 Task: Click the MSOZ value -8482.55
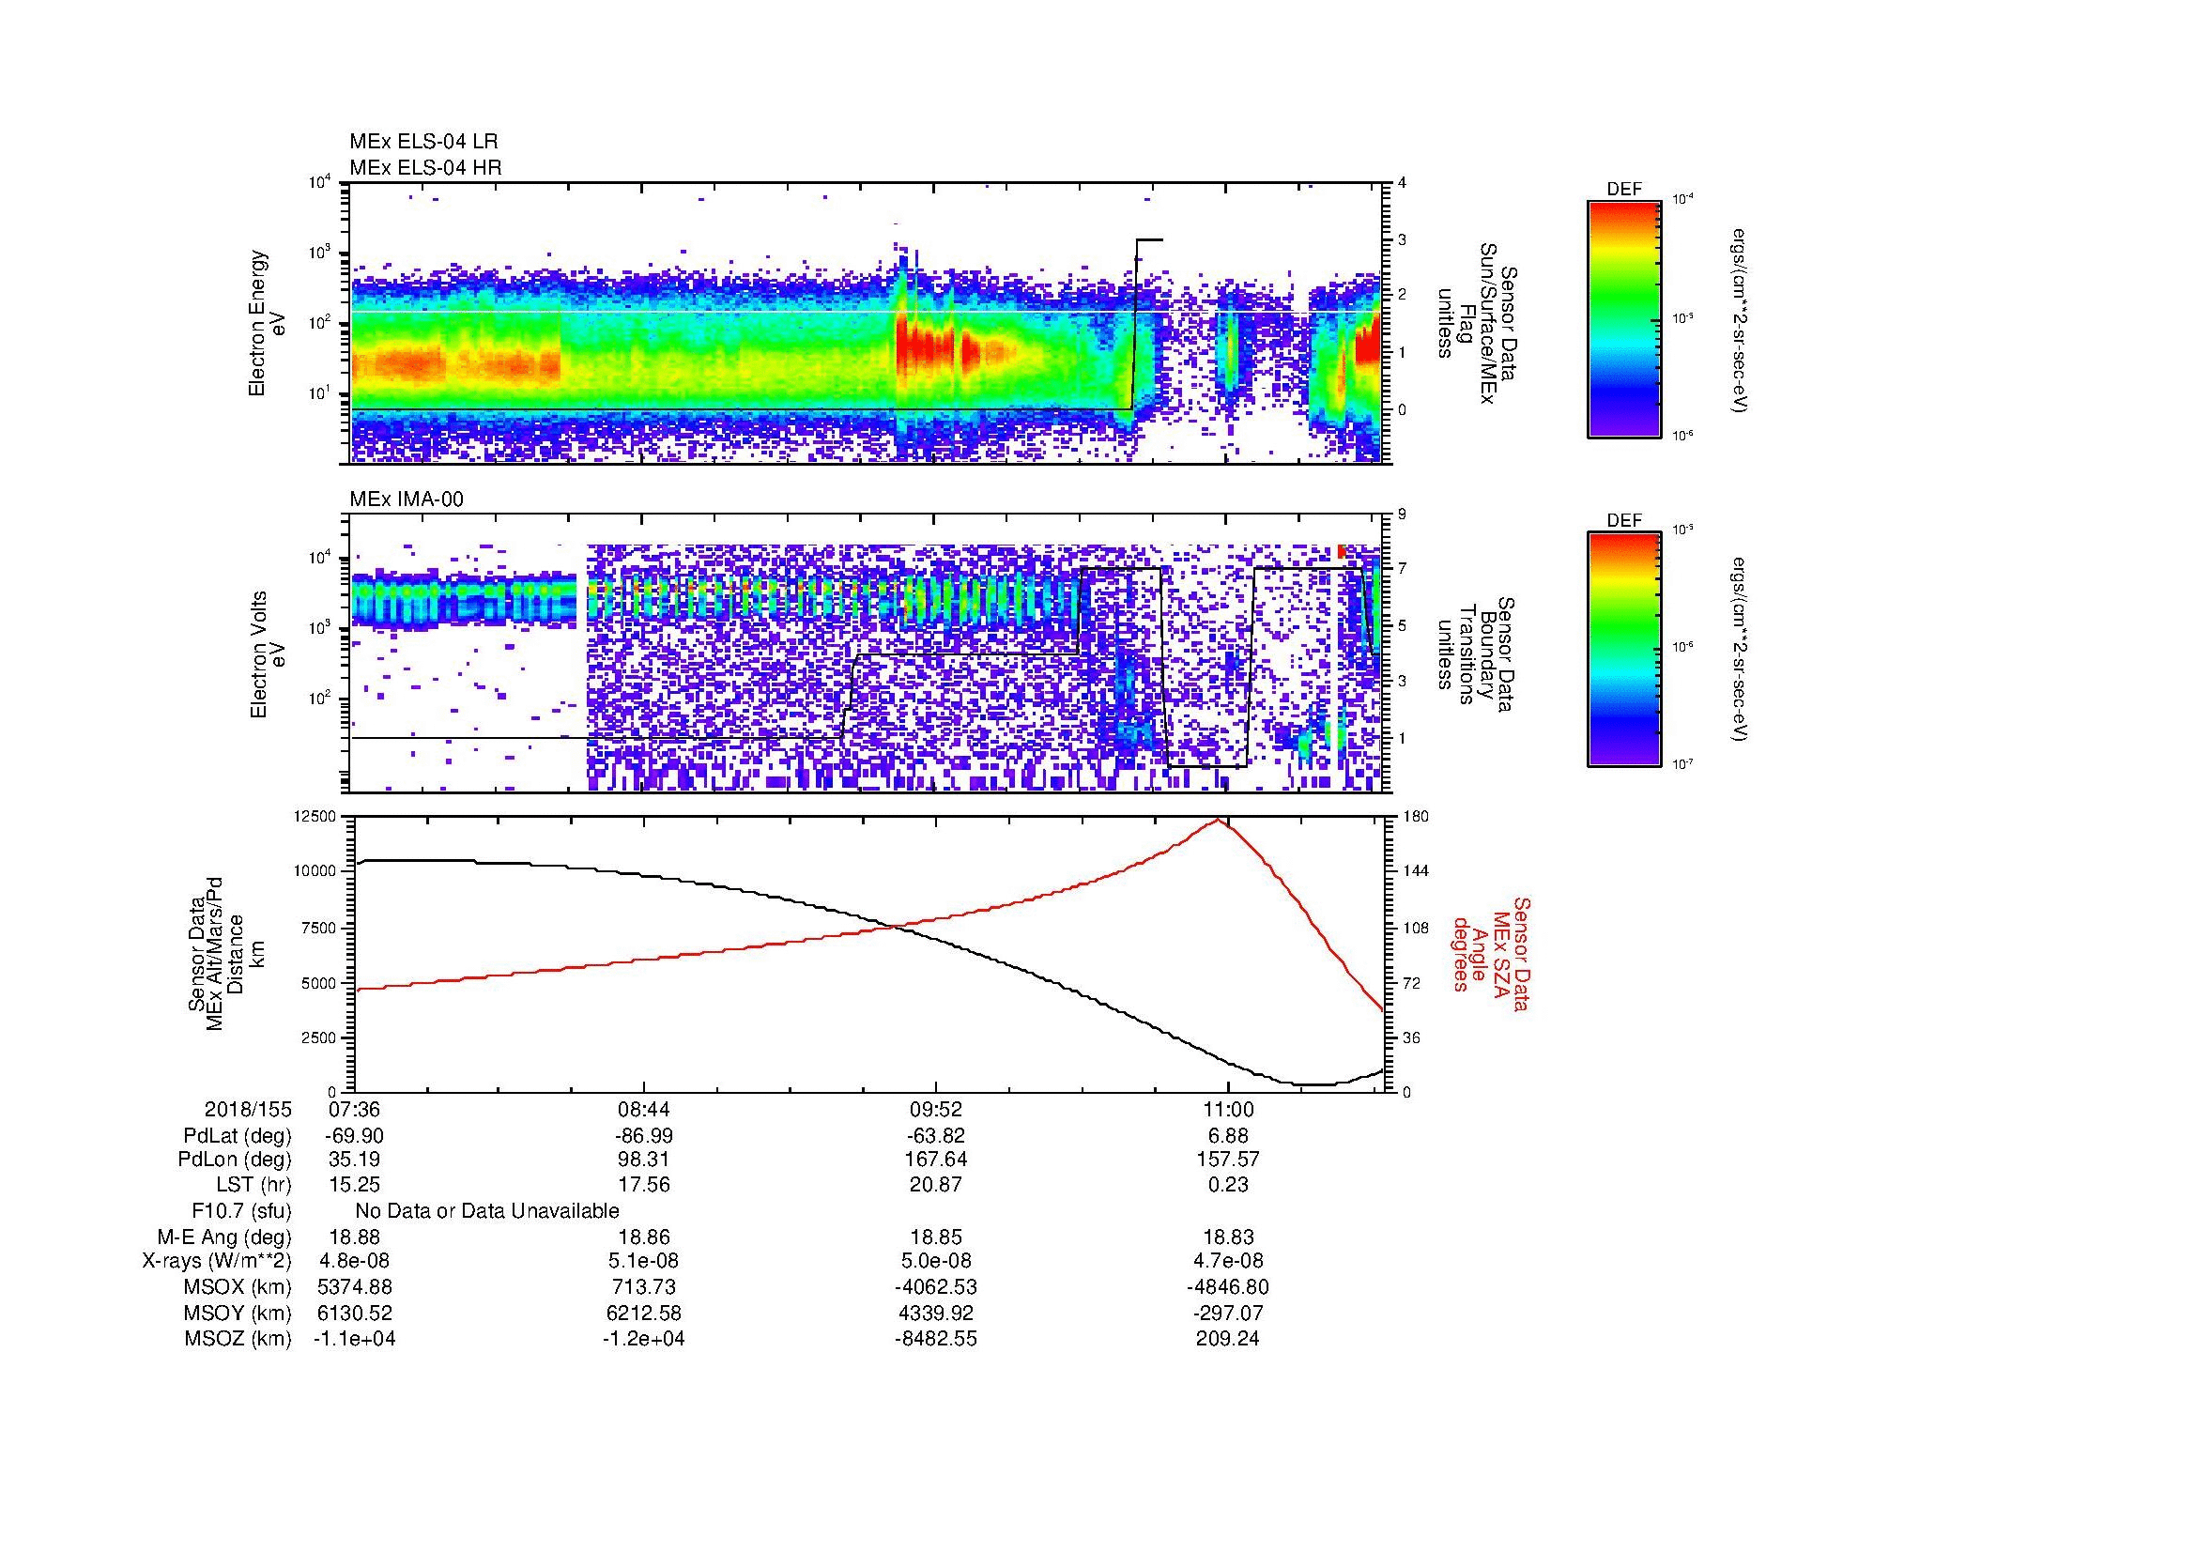(935, 1339)
